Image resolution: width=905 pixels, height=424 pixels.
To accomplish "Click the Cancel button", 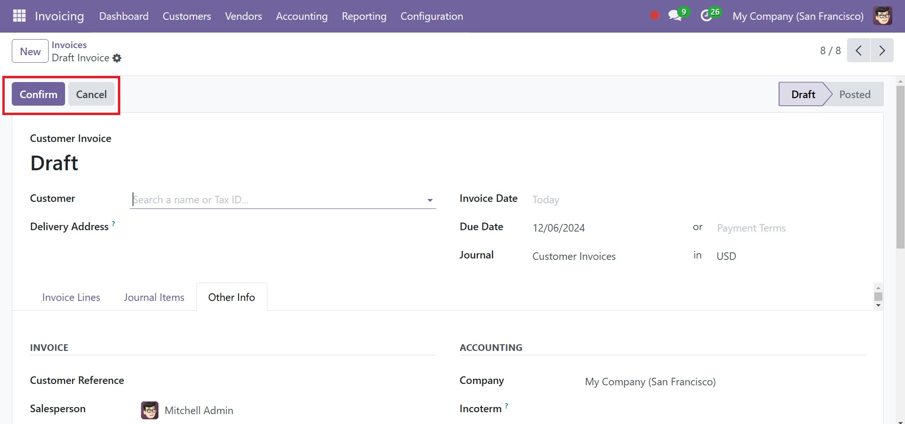I will point(91,94).
